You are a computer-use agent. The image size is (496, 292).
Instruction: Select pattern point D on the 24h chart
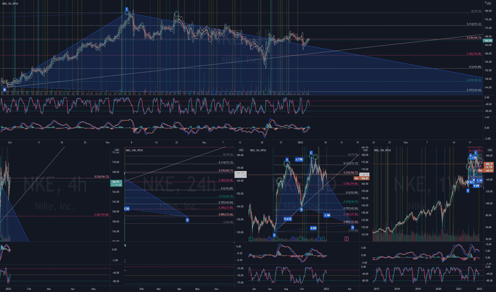tap(187, 220)
